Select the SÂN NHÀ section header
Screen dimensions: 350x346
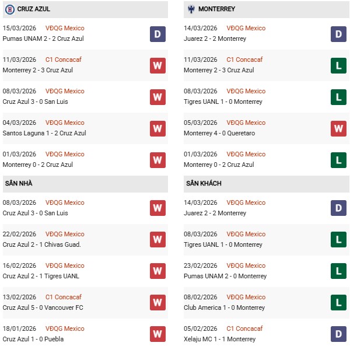(x=19, y=183)
